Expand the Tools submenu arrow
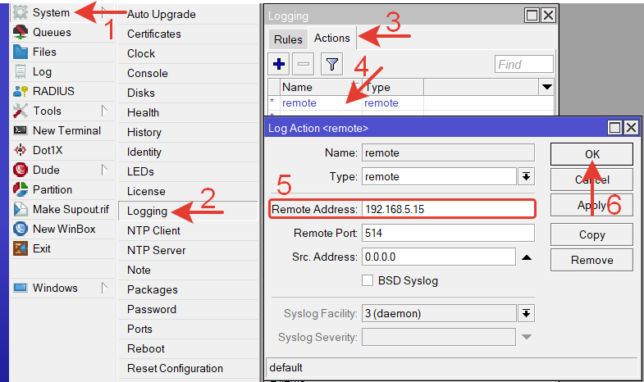The width and height of the screenshot is (644, 382). pyautogui.click(x=104, y=111)
